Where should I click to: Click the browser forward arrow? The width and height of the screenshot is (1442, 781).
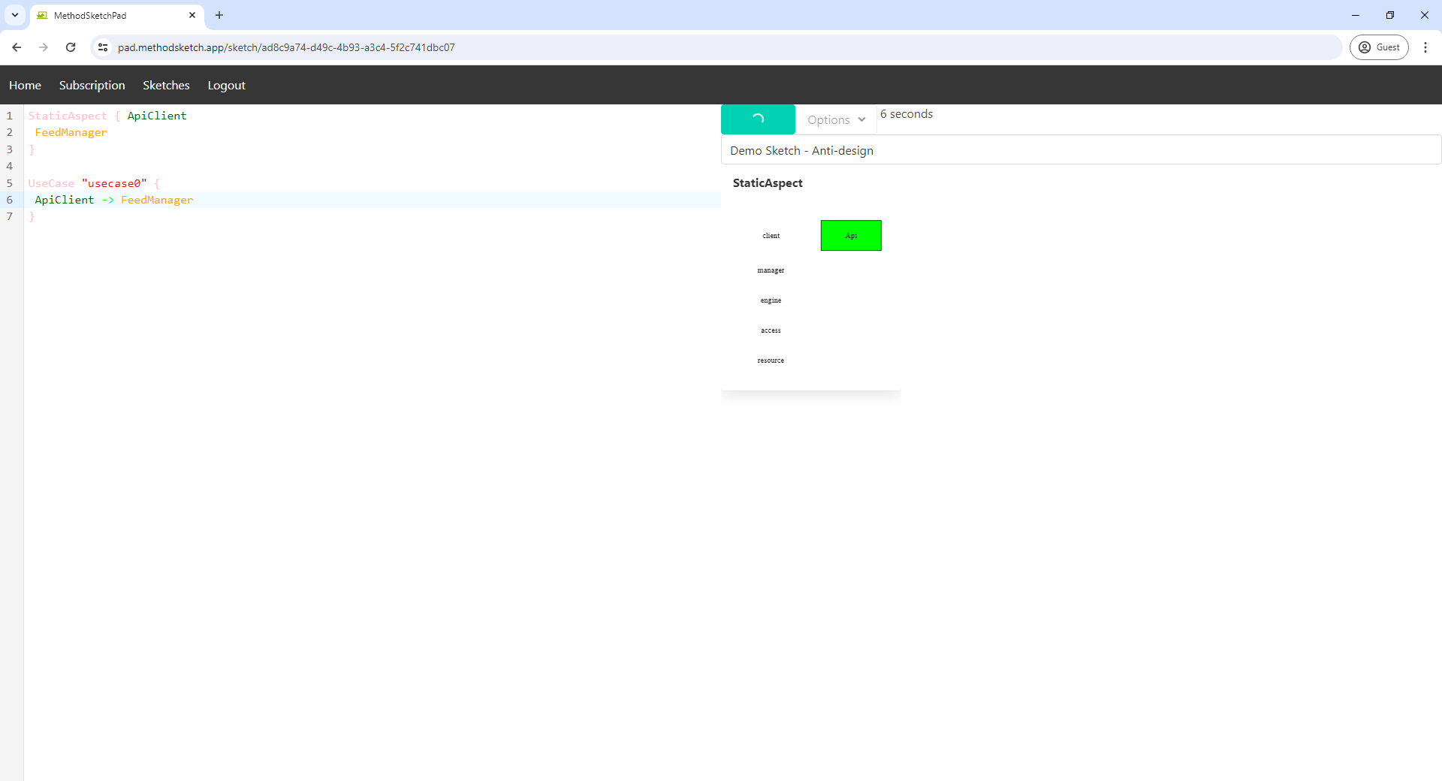pos(44,47)
